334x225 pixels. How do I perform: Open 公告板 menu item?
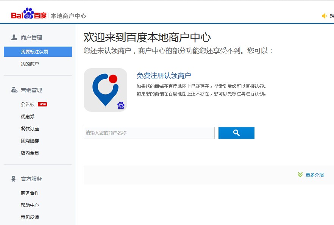28,105
